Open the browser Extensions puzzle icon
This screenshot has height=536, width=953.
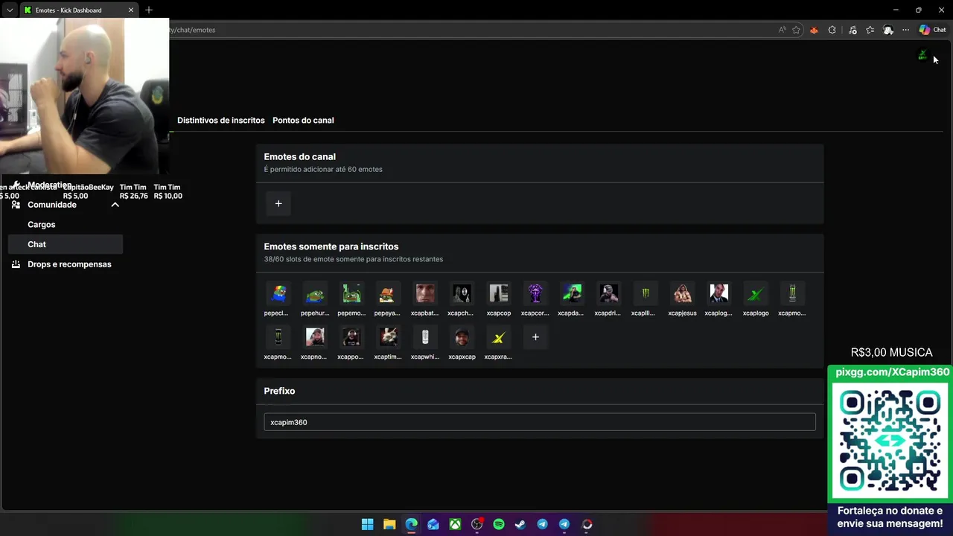[832, 30]
